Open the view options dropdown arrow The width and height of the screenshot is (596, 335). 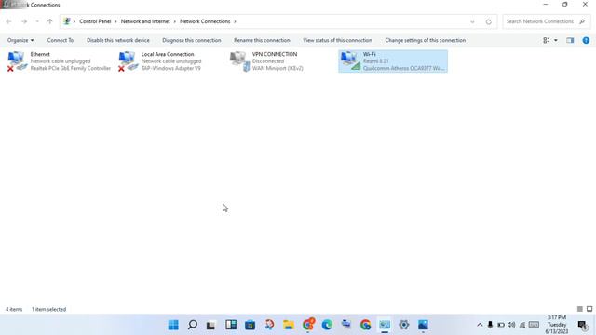point(556,40)
